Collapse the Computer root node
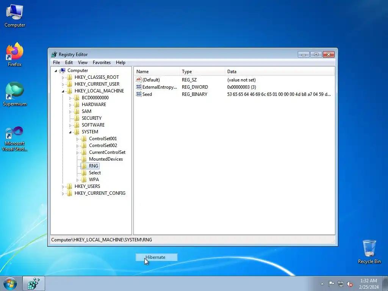Image resolution: width=388 pixels, height=291 pixels. [56, 71]
